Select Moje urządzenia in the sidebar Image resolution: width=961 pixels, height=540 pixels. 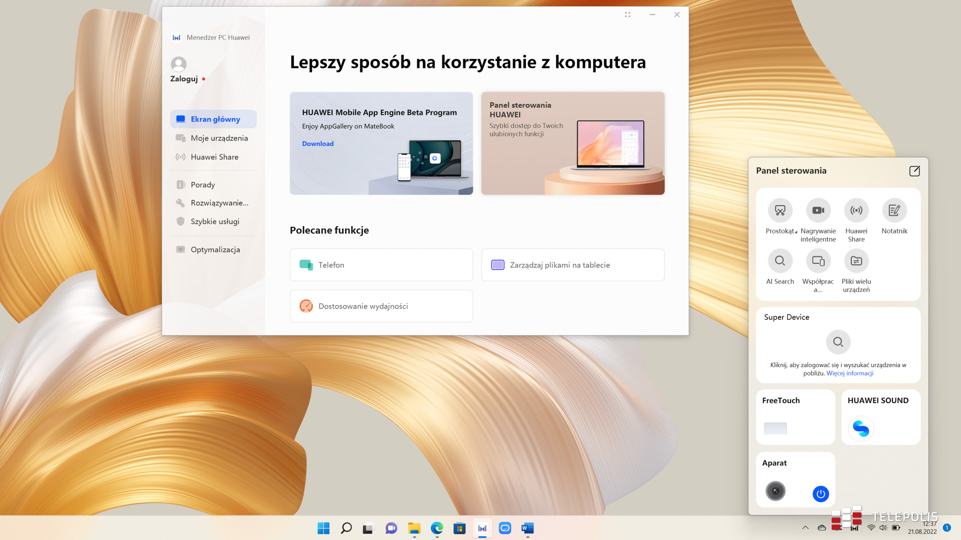pos(219,138)
